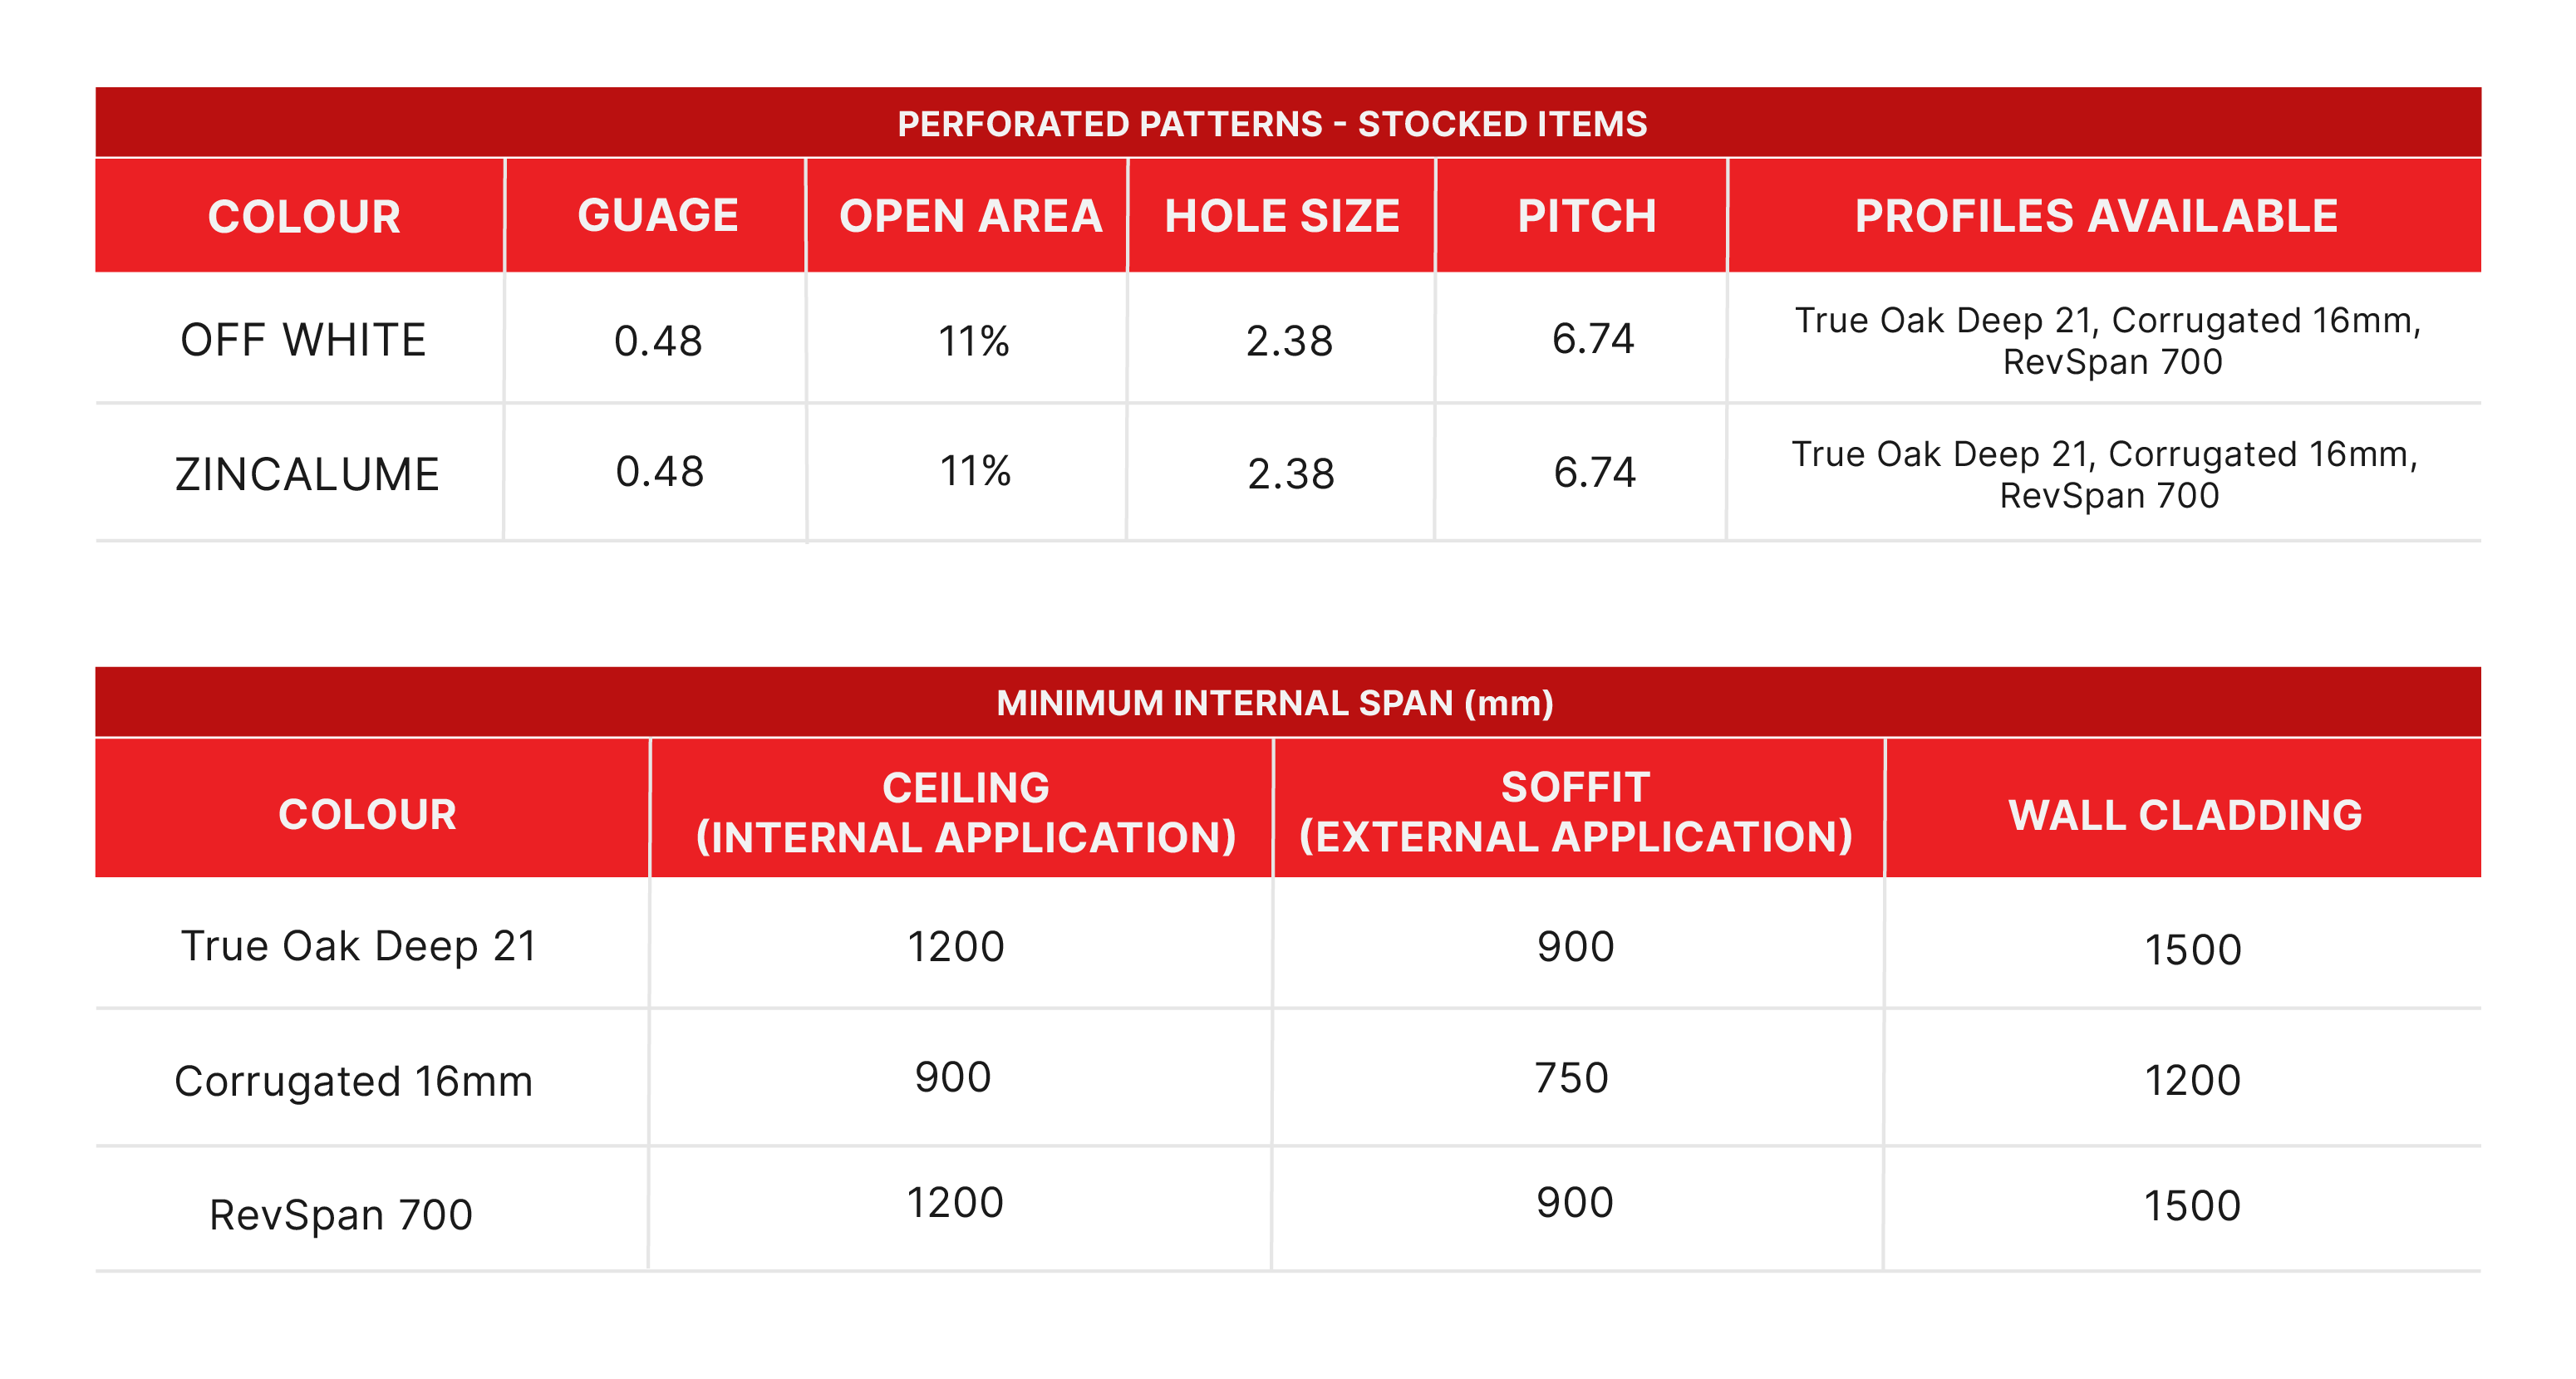2576x1379 pixels.
Task: Click the True Oak Deep 21 row label
Action: click(x=358, y=946)
